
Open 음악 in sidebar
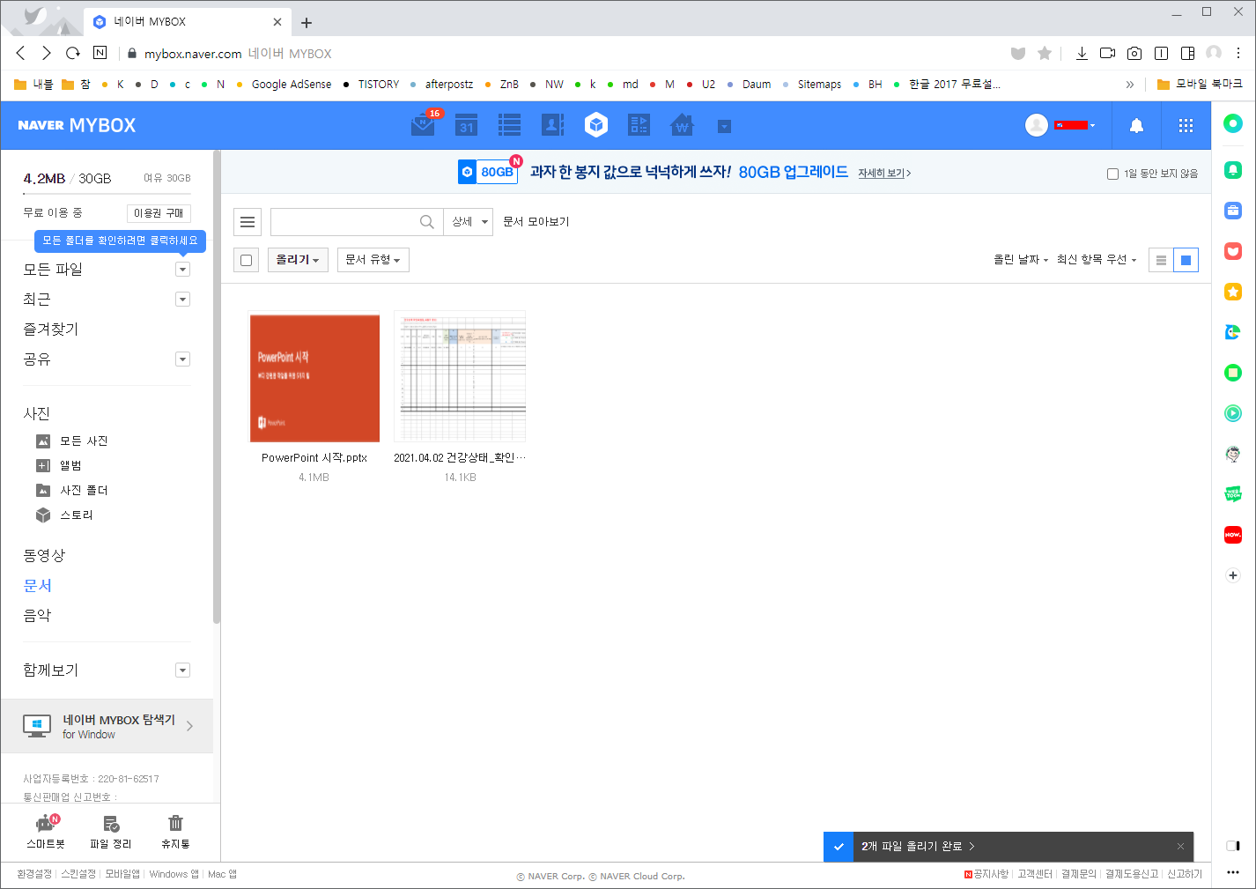coord(37,616)
